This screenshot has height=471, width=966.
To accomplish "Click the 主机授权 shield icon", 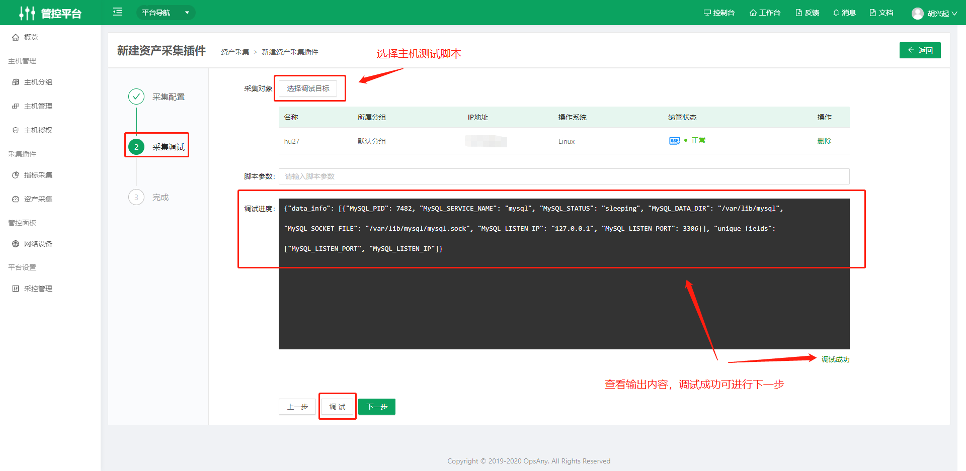I will click(x=16, y=130).
